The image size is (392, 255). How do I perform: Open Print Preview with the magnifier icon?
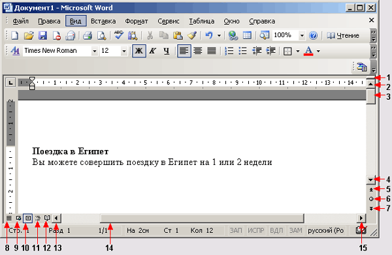[101, 36]
